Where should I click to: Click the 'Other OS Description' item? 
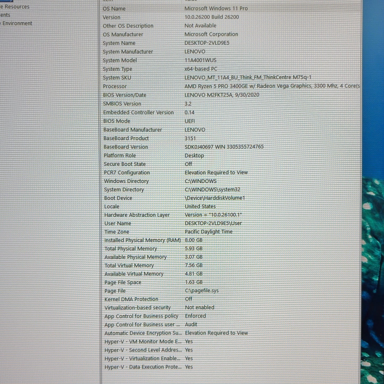pyautogui.click(x=128, y=26)
